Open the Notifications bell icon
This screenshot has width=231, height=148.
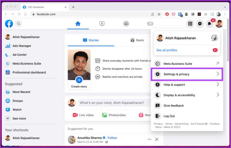(x=209, y=23)
